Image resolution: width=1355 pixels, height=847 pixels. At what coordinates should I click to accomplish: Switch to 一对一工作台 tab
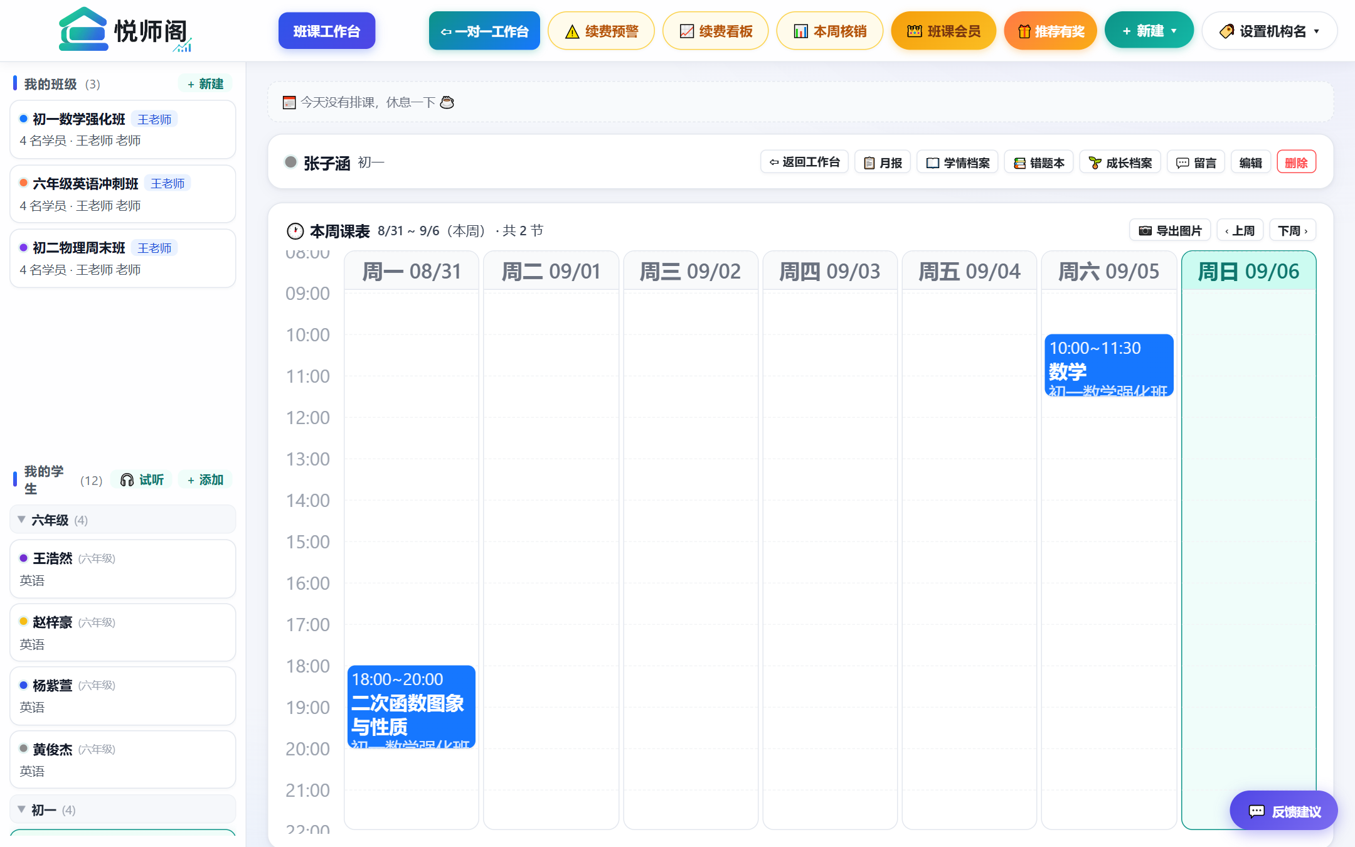pyautogui.click(x=484, y=31)
